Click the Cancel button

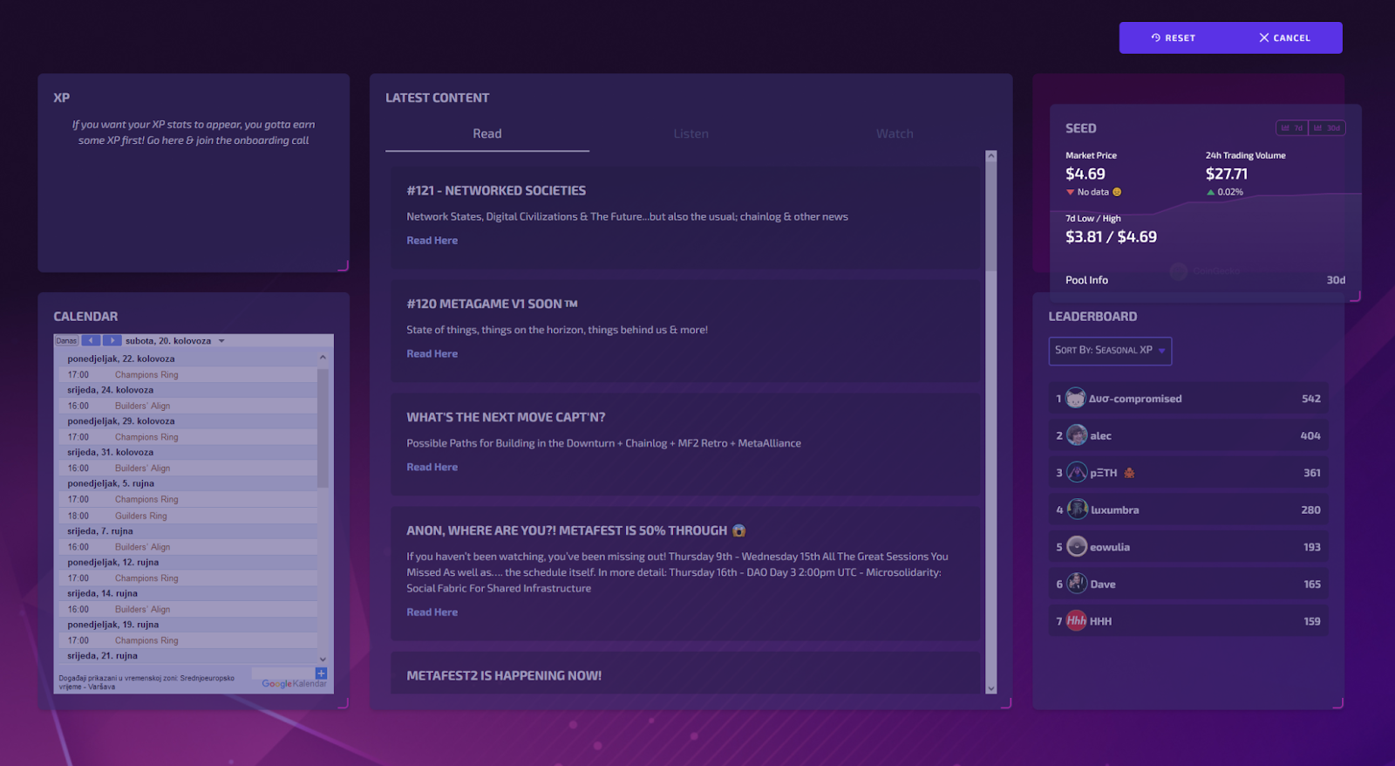click(1284, 38)
